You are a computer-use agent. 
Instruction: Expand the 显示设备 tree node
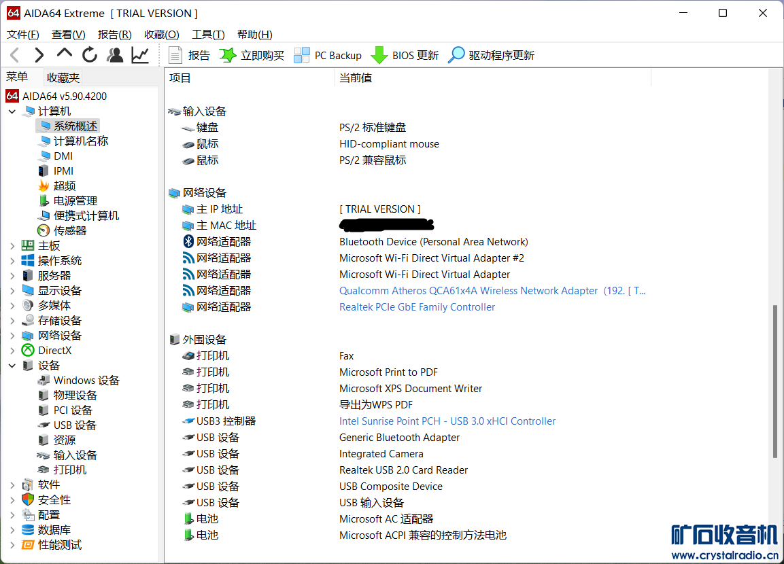pyautogui.click(x=12, y=291)
